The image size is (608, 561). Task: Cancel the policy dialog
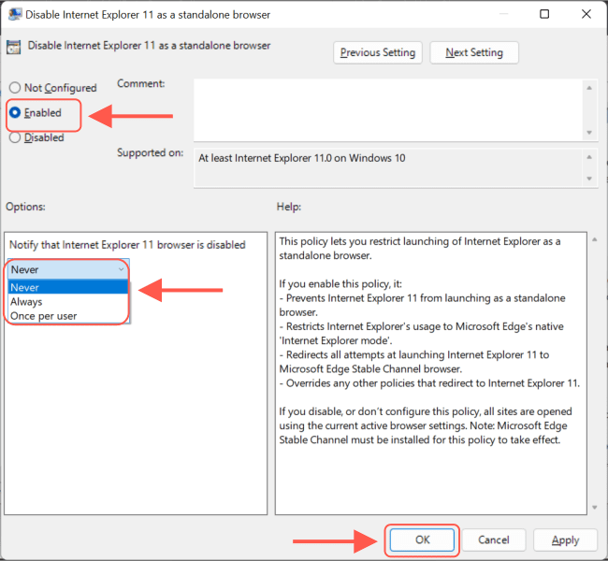493,539
